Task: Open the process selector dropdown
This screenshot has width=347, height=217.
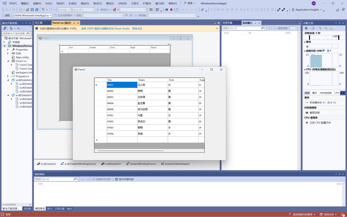Action: pyautogui.click(x=32, y=15)
